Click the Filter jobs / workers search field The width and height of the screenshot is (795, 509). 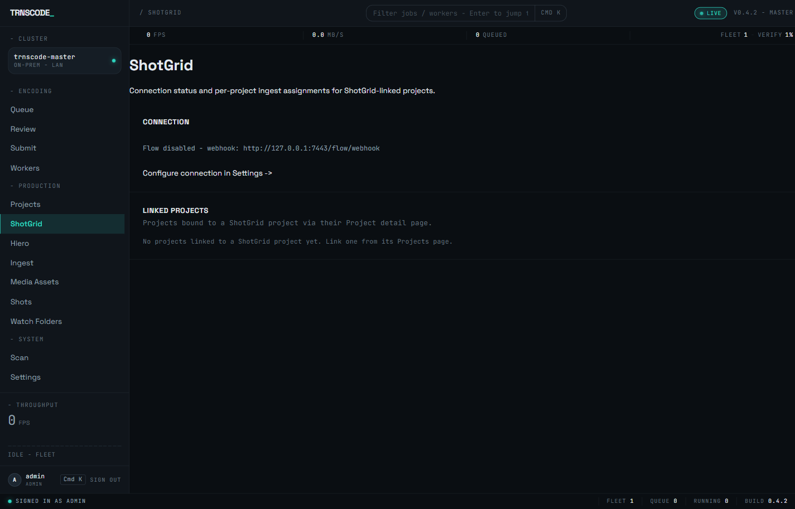[451, 13]
